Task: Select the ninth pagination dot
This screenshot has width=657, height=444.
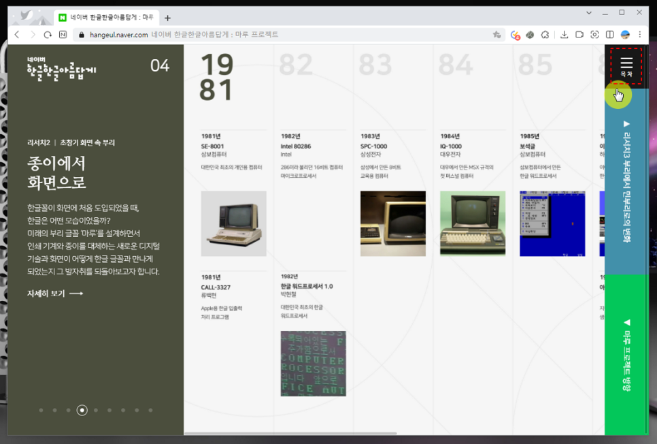Action: point(150,410)
